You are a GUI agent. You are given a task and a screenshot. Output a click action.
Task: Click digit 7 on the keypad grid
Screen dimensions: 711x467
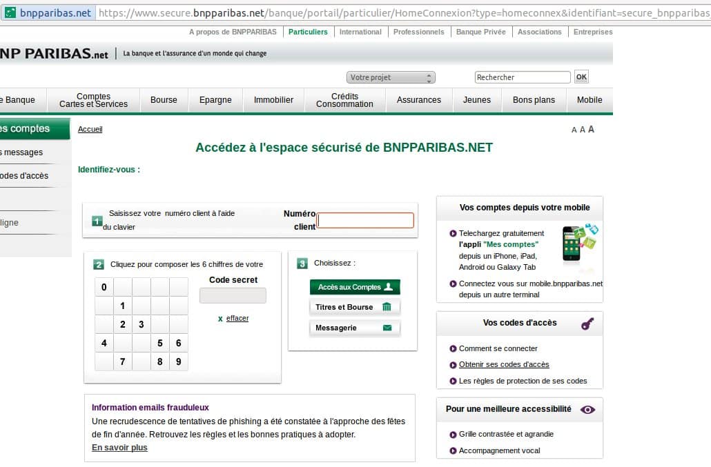point(122,361)
